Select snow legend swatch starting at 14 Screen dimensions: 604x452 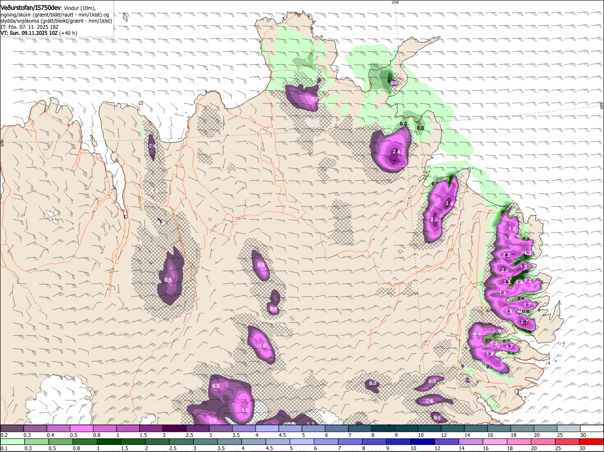(x=476, y=428)
